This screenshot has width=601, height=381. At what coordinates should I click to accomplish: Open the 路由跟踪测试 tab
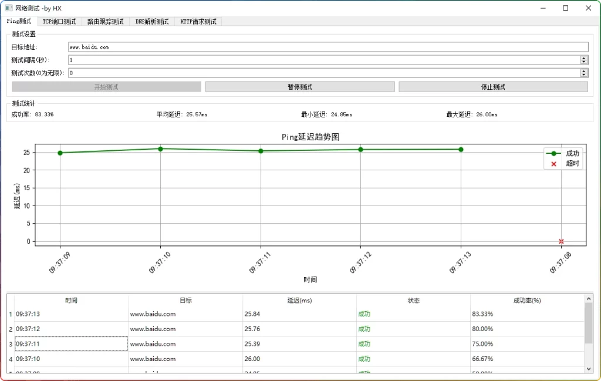105,22
